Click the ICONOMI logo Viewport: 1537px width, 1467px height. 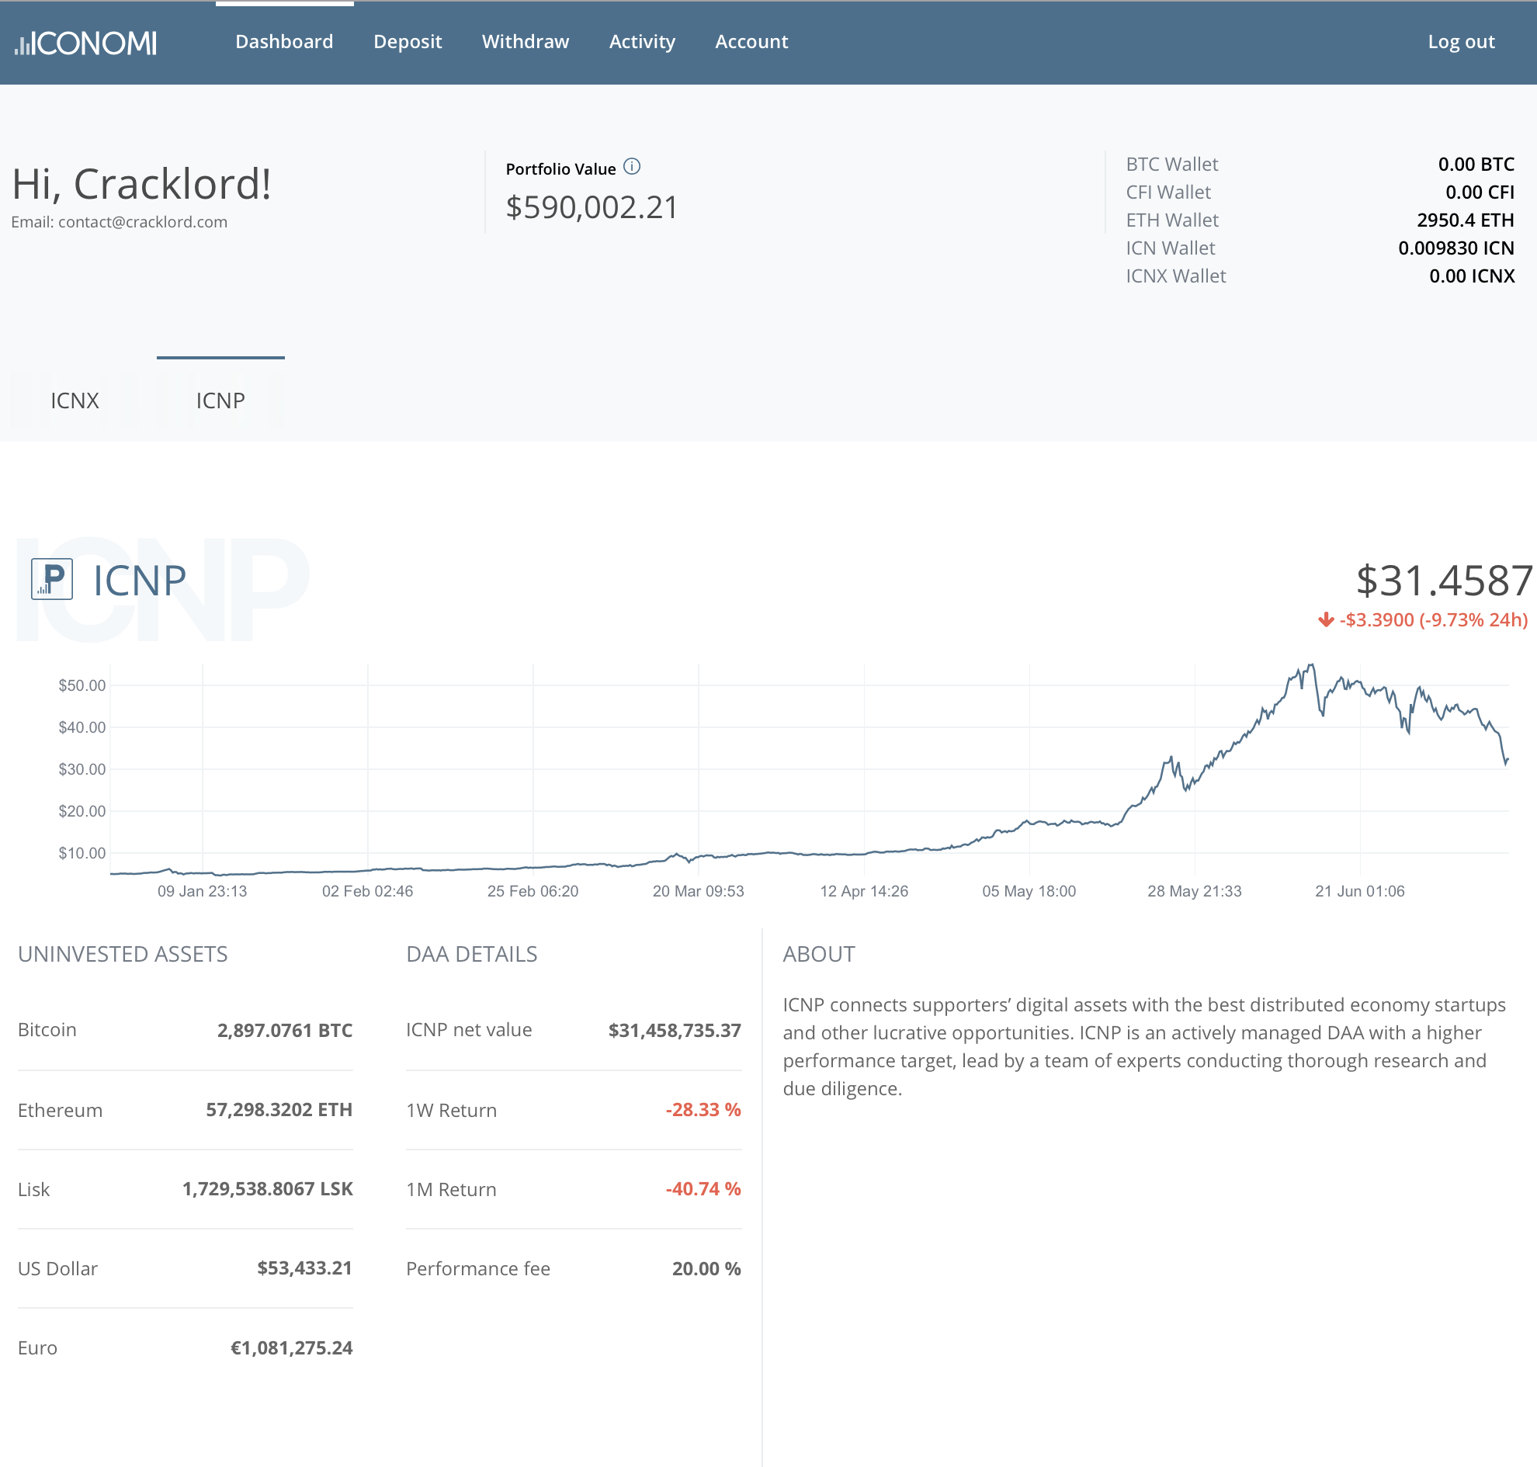85,43
